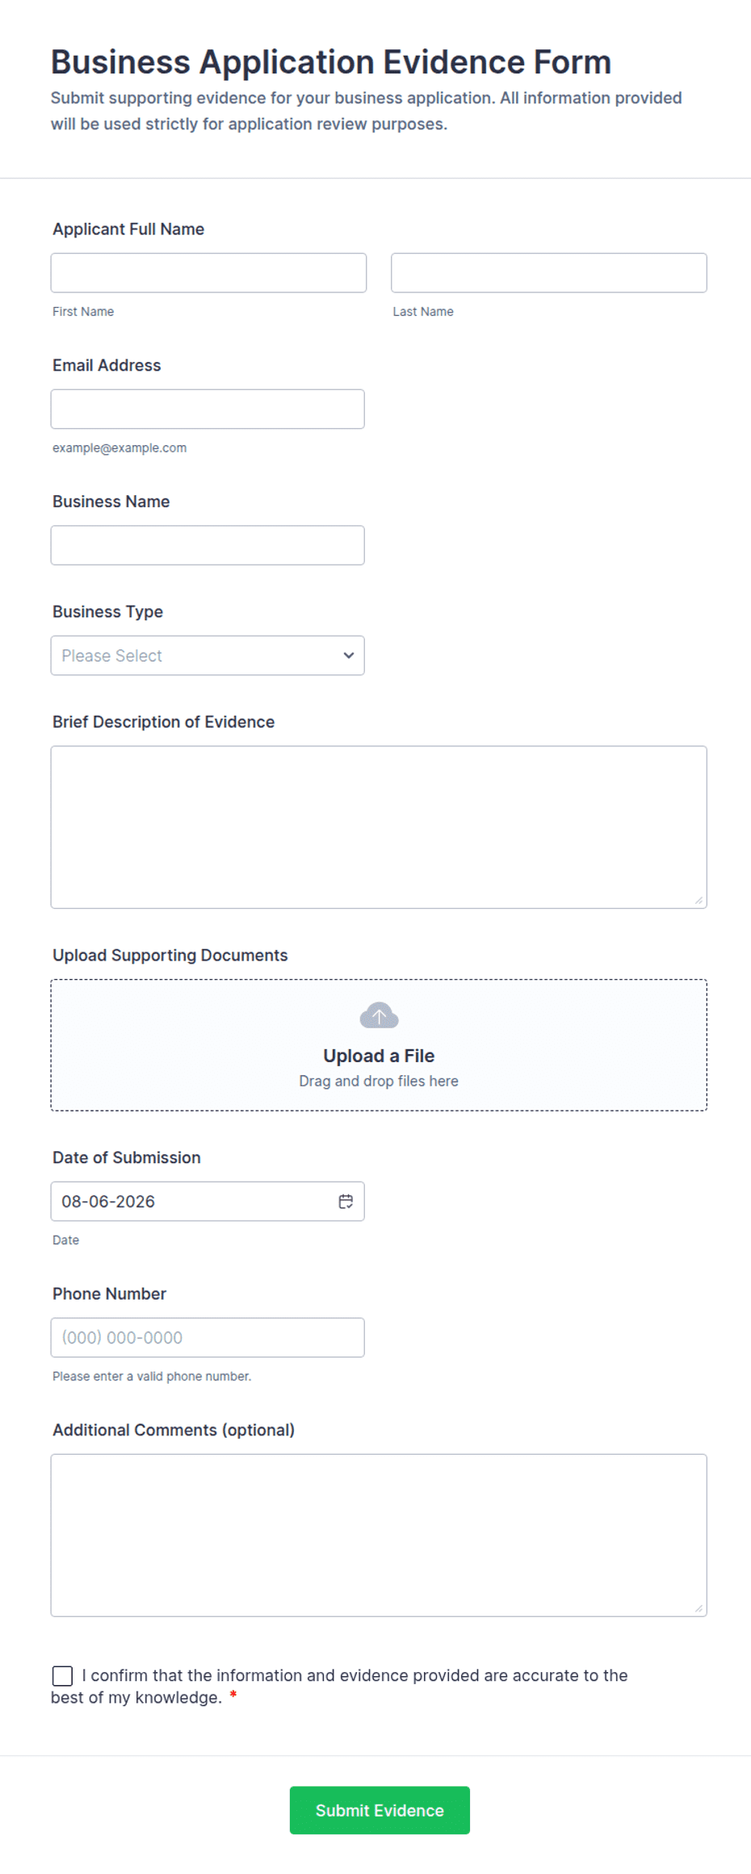The width and height of the screenshot is (751, 1874).
Task: Click the calendar icon in the date field
Action: [x=346, y=1201]
